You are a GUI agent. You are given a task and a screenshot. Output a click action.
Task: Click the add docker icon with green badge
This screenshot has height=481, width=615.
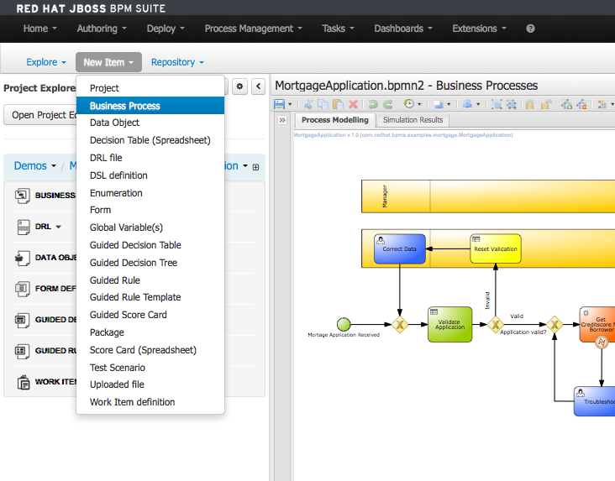[x=566, y=104]
